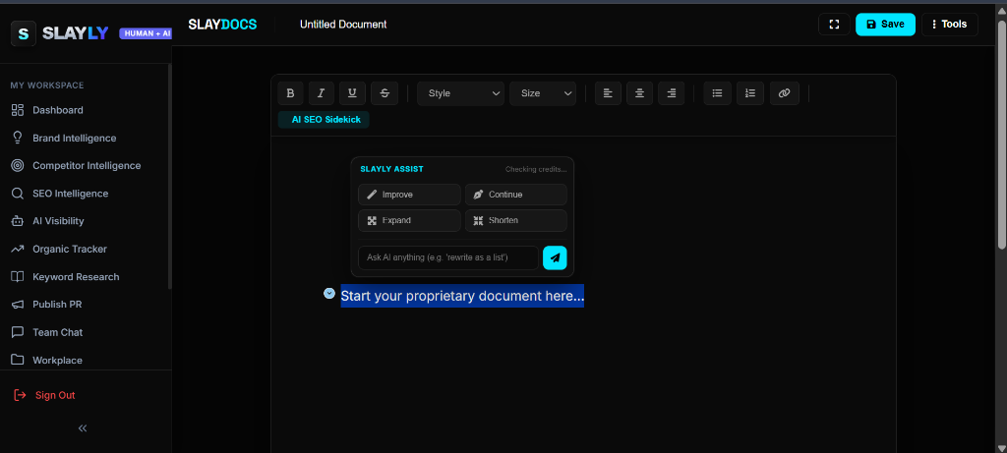
Task: Open the Size dropdown
Action: pos(543,93)
